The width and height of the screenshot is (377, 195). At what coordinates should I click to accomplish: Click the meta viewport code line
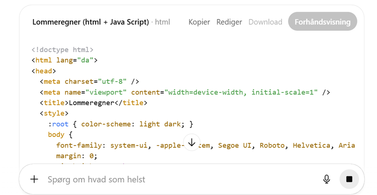185,92
